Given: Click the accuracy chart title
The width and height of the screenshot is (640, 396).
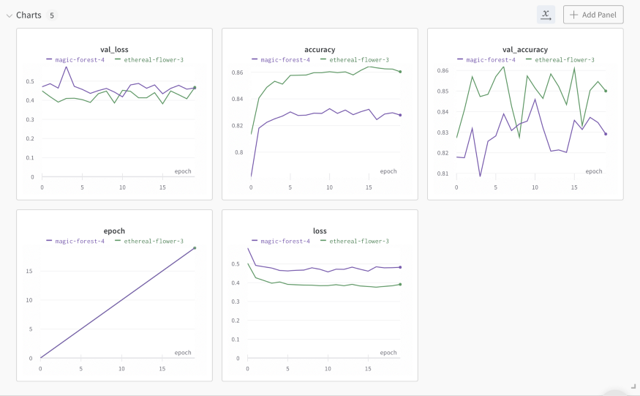Looking at the screenshot, I should pos(320,50).
